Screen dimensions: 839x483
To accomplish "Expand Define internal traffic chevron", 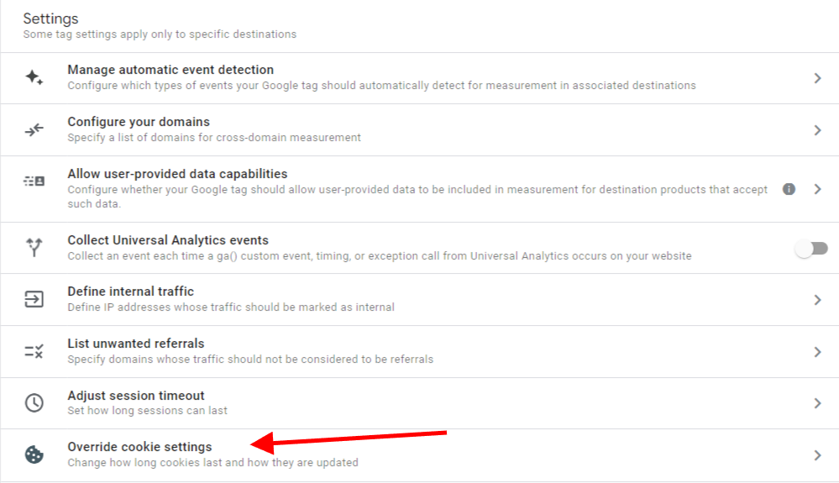I will 818,300.
